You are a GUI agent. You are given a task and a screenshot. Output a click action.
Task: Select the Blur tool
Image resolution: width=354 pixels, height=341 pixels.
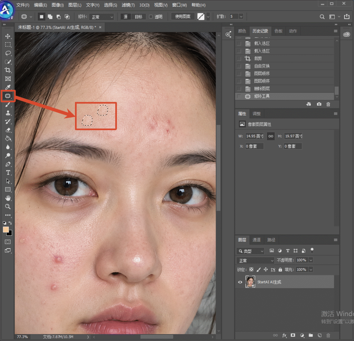[x=8, y=147]
